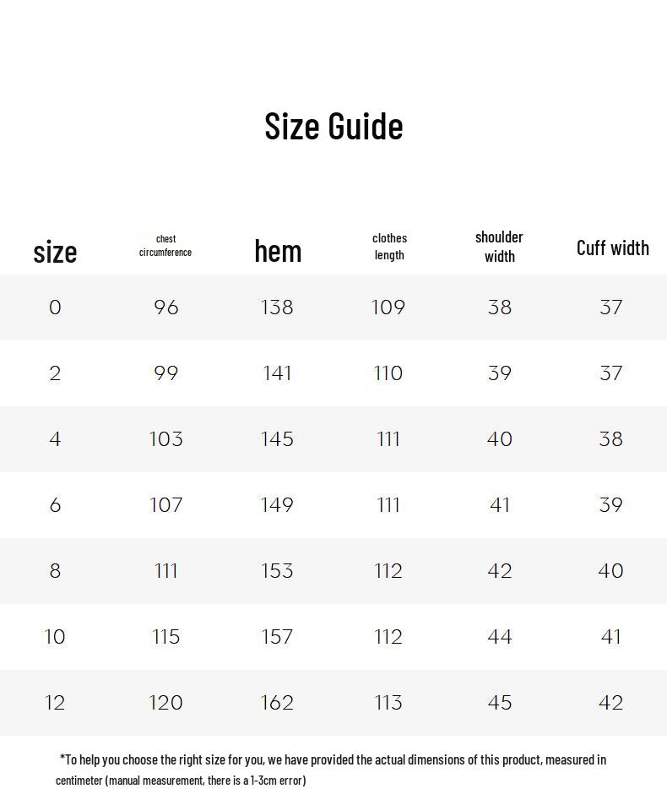The image size is (667, 789).
Task: Click shoulder width value 44
Action: coord(500,637)
